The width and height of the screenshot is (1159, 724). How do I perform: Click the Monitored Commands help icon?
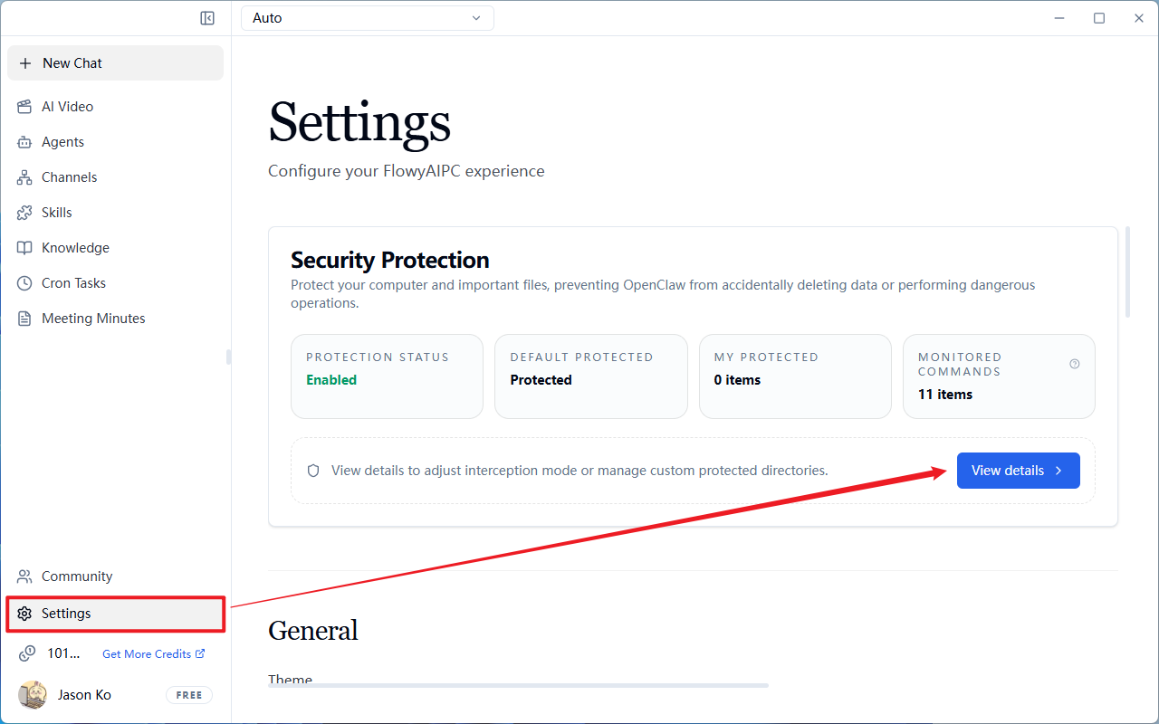click(1075, 364)
